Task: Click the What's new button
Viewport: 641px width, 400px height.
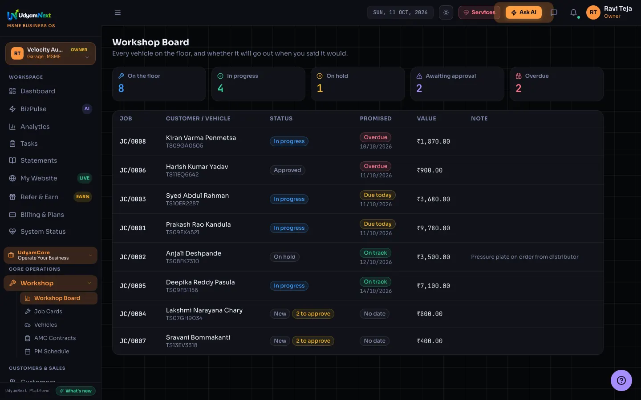Action: coord(76,391)
